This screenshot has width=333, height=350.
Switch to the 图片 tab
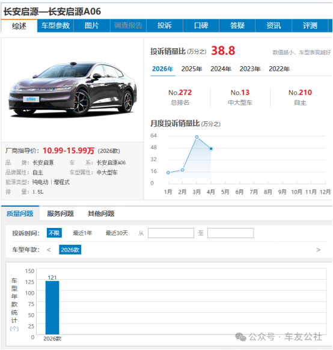[92, 26]
